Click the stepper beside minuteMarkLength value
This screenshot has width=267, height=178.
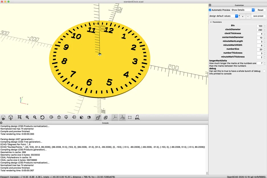coord(265,42)
